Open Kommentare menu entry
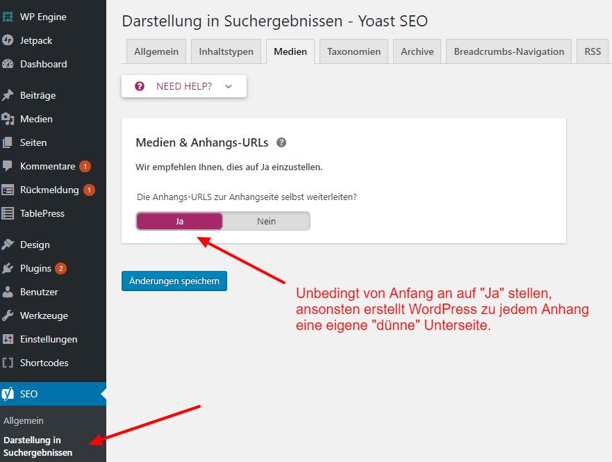The image size is (612, 462). 53,166
